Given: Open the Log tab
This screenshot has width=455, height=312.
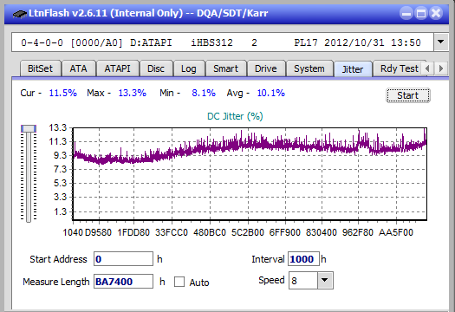Looking at the screenshot, I should 189,68.
